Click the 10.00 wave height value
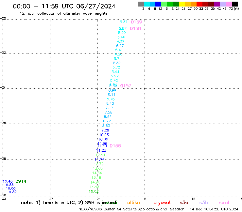 click(11, 189)
